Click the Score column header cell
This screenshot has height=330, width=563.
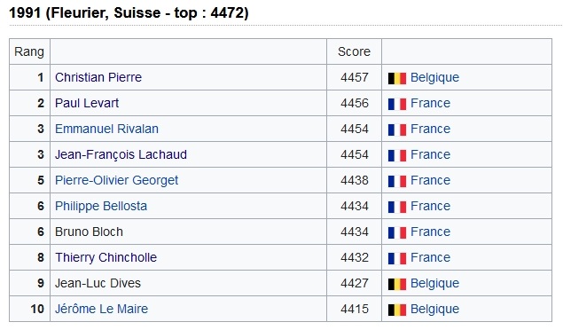coord(354,51)
